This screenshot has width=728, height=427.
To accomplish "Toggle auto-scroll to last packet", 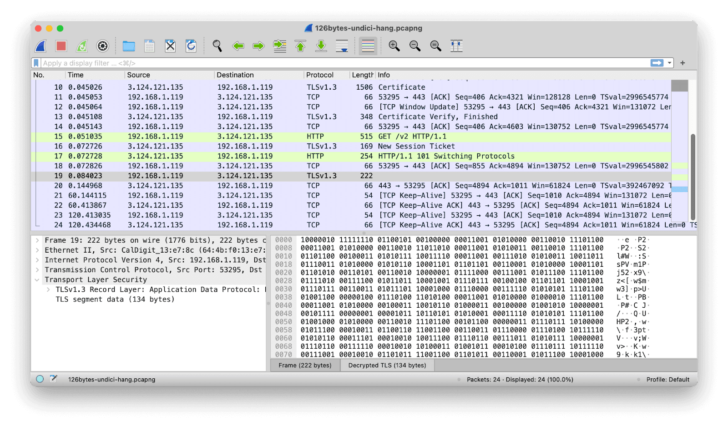I will click(342, 46).
